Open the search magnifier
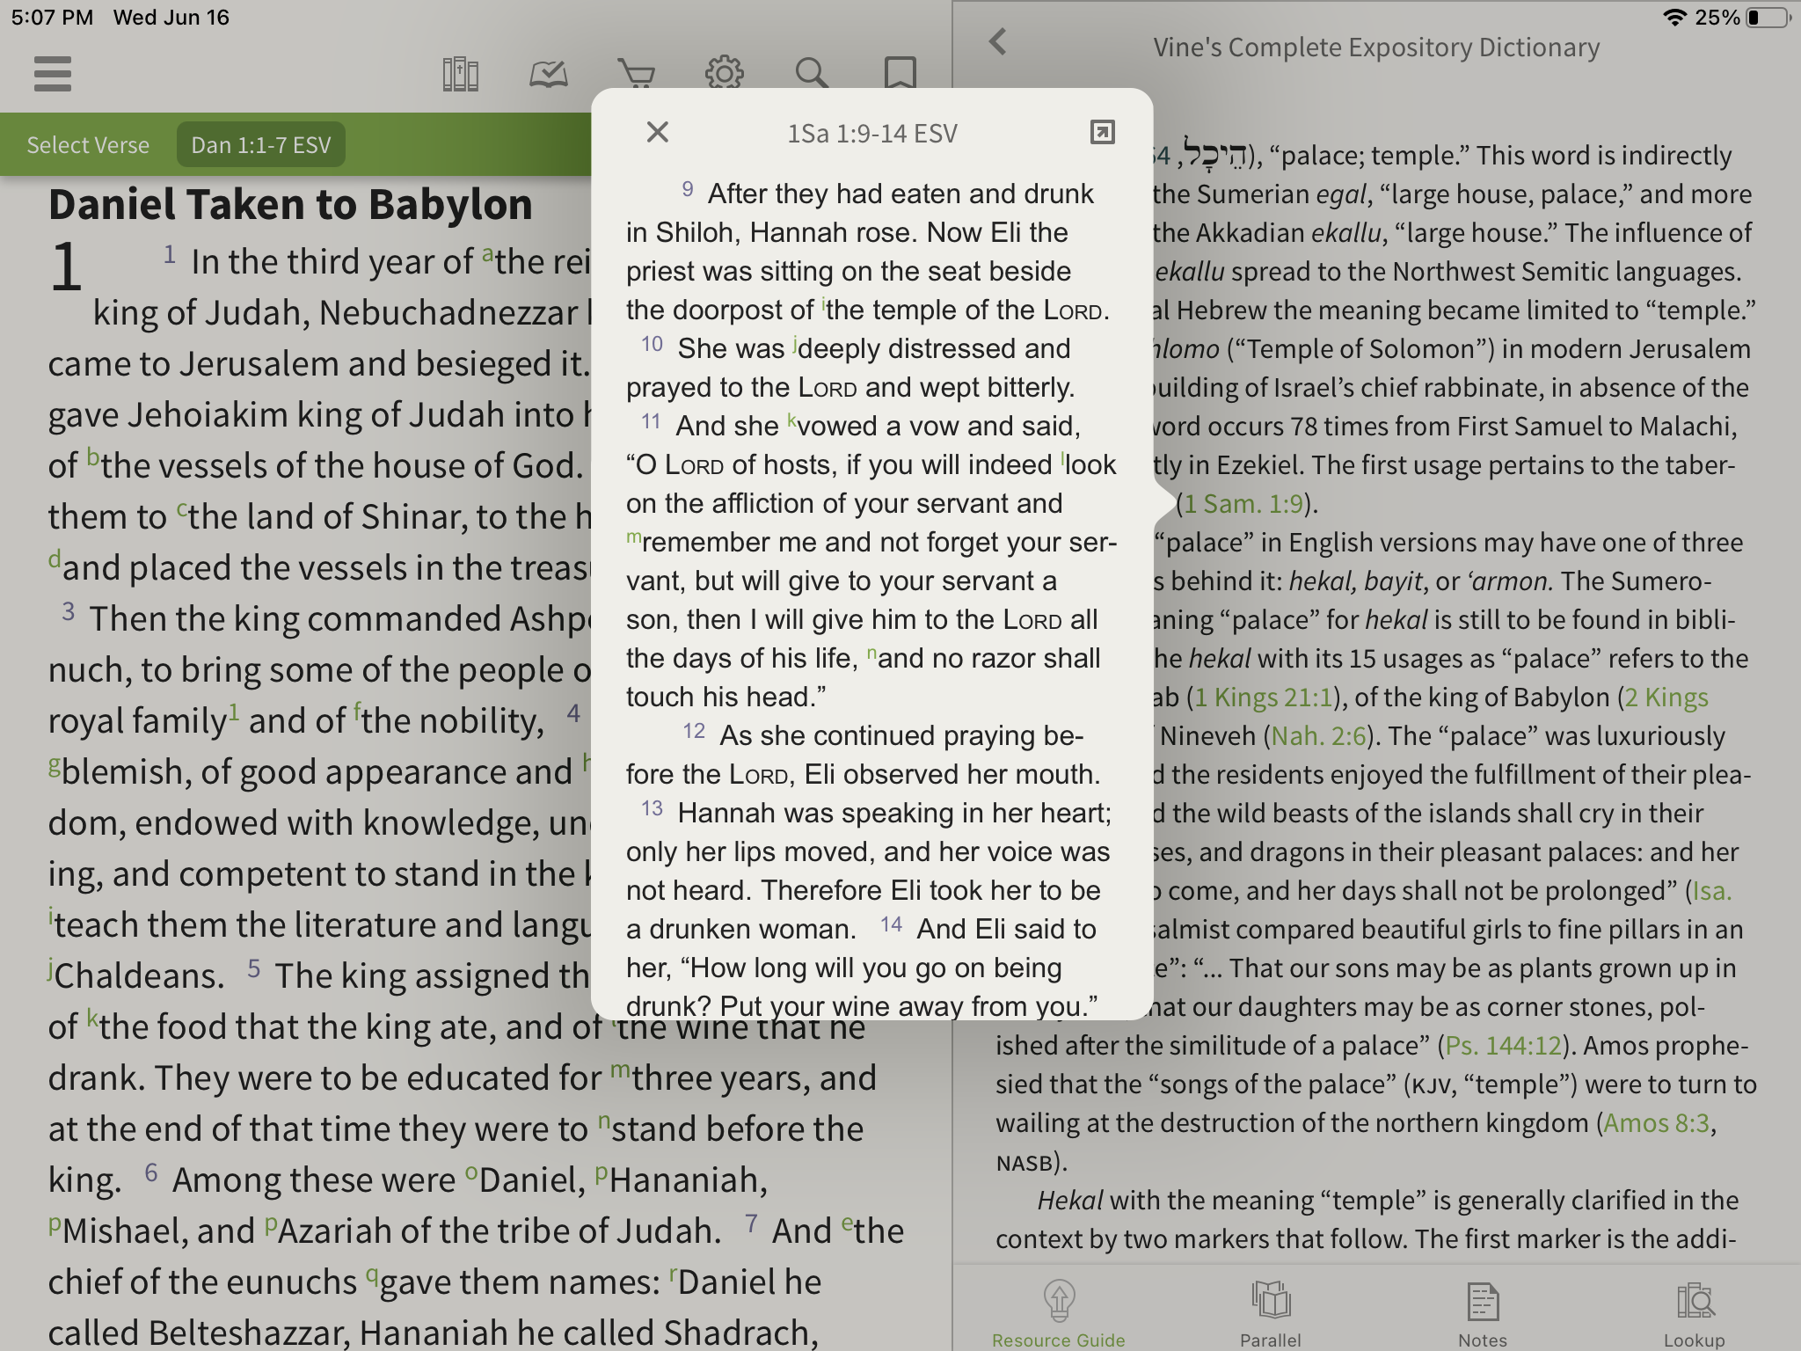 (x=812, y=74)
